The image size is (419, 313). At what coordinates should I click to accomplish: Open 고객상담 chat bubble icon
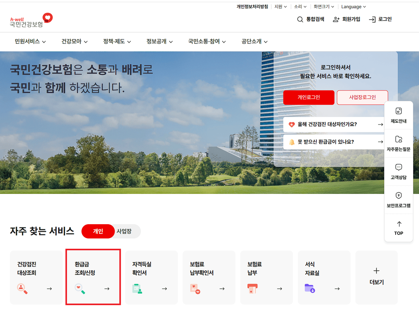tap(399, 167)
